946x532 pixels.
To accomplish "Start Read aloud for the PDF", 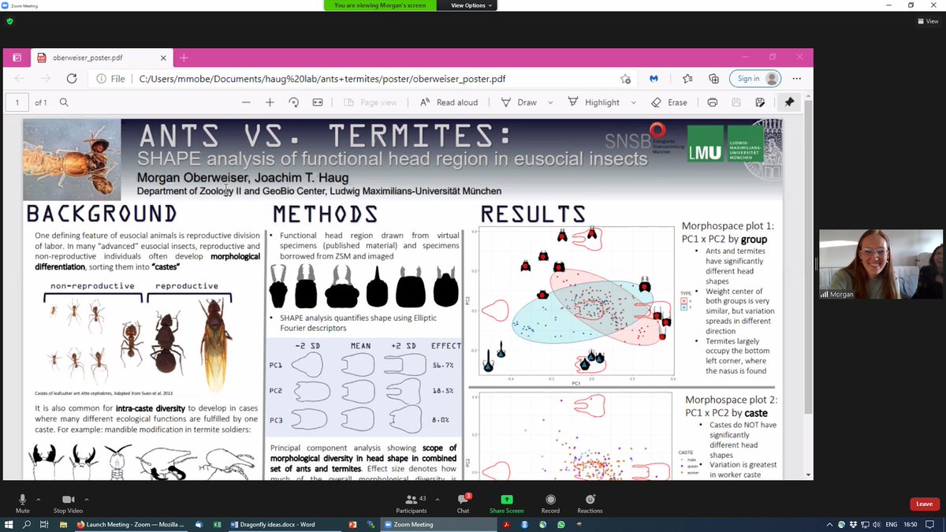I will click(x=448, y=102).
